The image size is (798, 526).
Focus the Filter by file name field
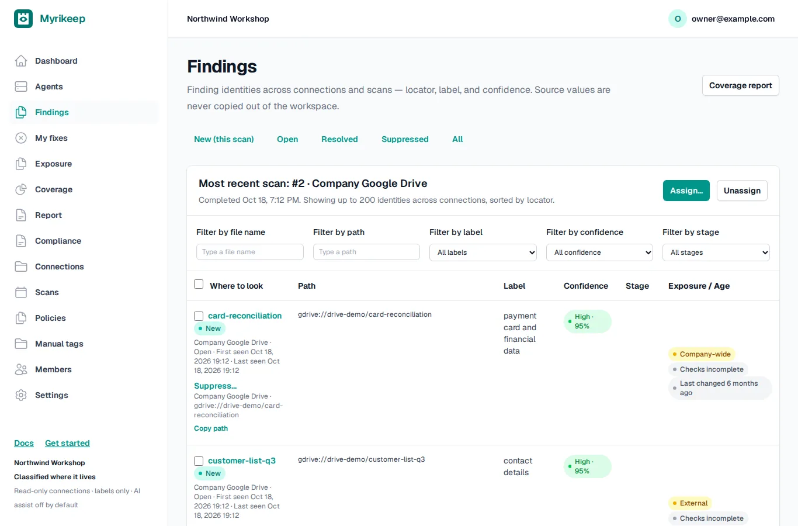250,252
